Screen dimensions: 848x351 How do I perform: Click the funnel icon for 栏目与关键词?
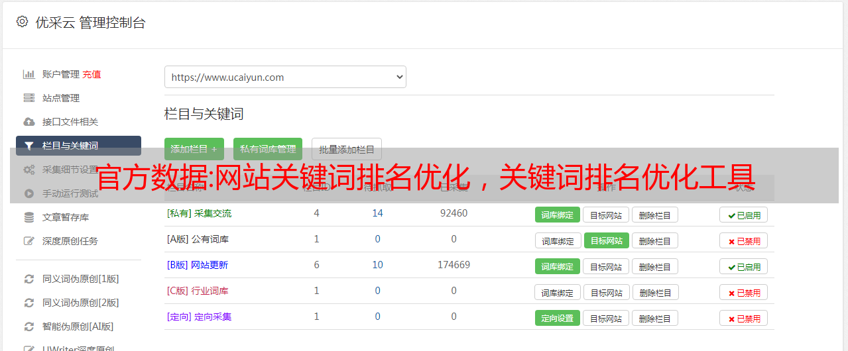coord(29,146)
